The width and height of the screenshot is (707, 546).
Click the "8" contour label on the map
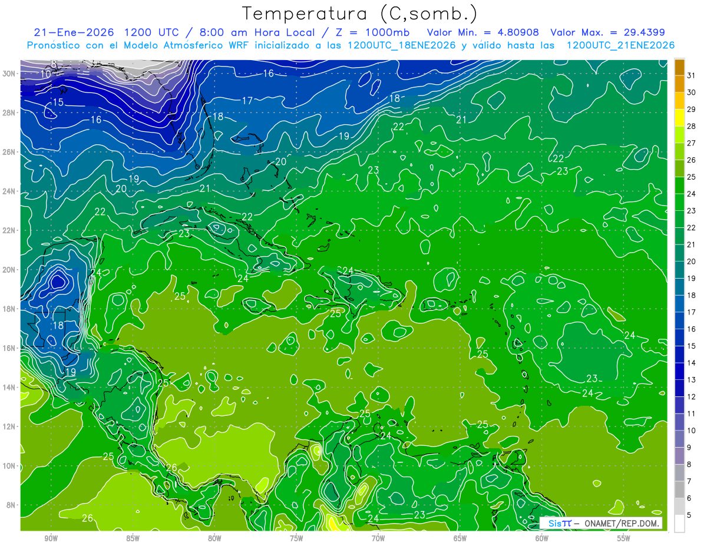[x=54, y=64]
